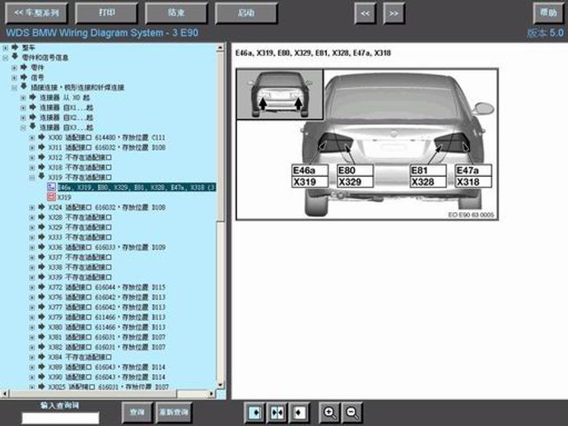Select the X389 adapter 616043 row text
568x426 pixels.
click(107, 367)
